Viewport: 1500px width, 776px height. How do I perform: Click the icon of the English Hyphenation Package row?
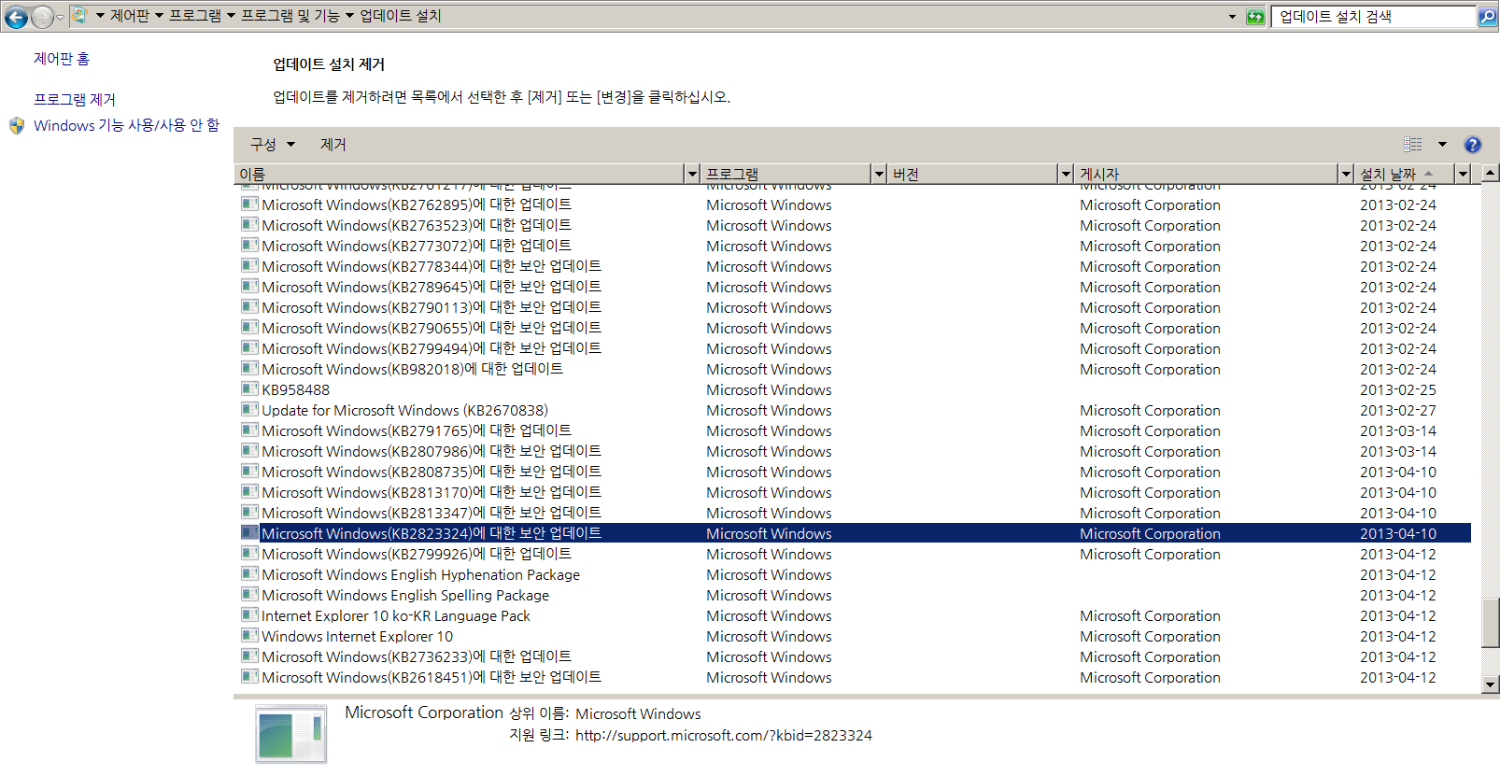click(249, 574)
